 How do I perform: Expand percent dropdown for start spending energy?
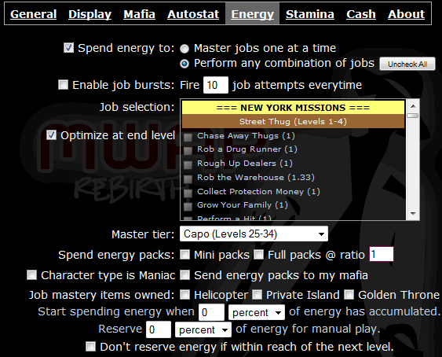(257, 312)
